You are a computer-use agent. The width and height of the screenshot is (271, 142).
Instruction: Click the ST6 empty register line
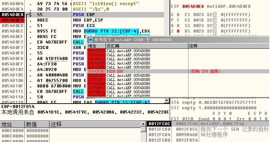click(x=214, y=103)
